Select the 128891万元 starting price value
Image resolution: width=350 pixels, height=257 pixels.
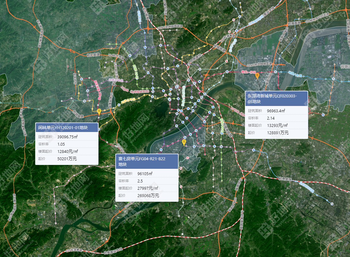click(278, 133)
